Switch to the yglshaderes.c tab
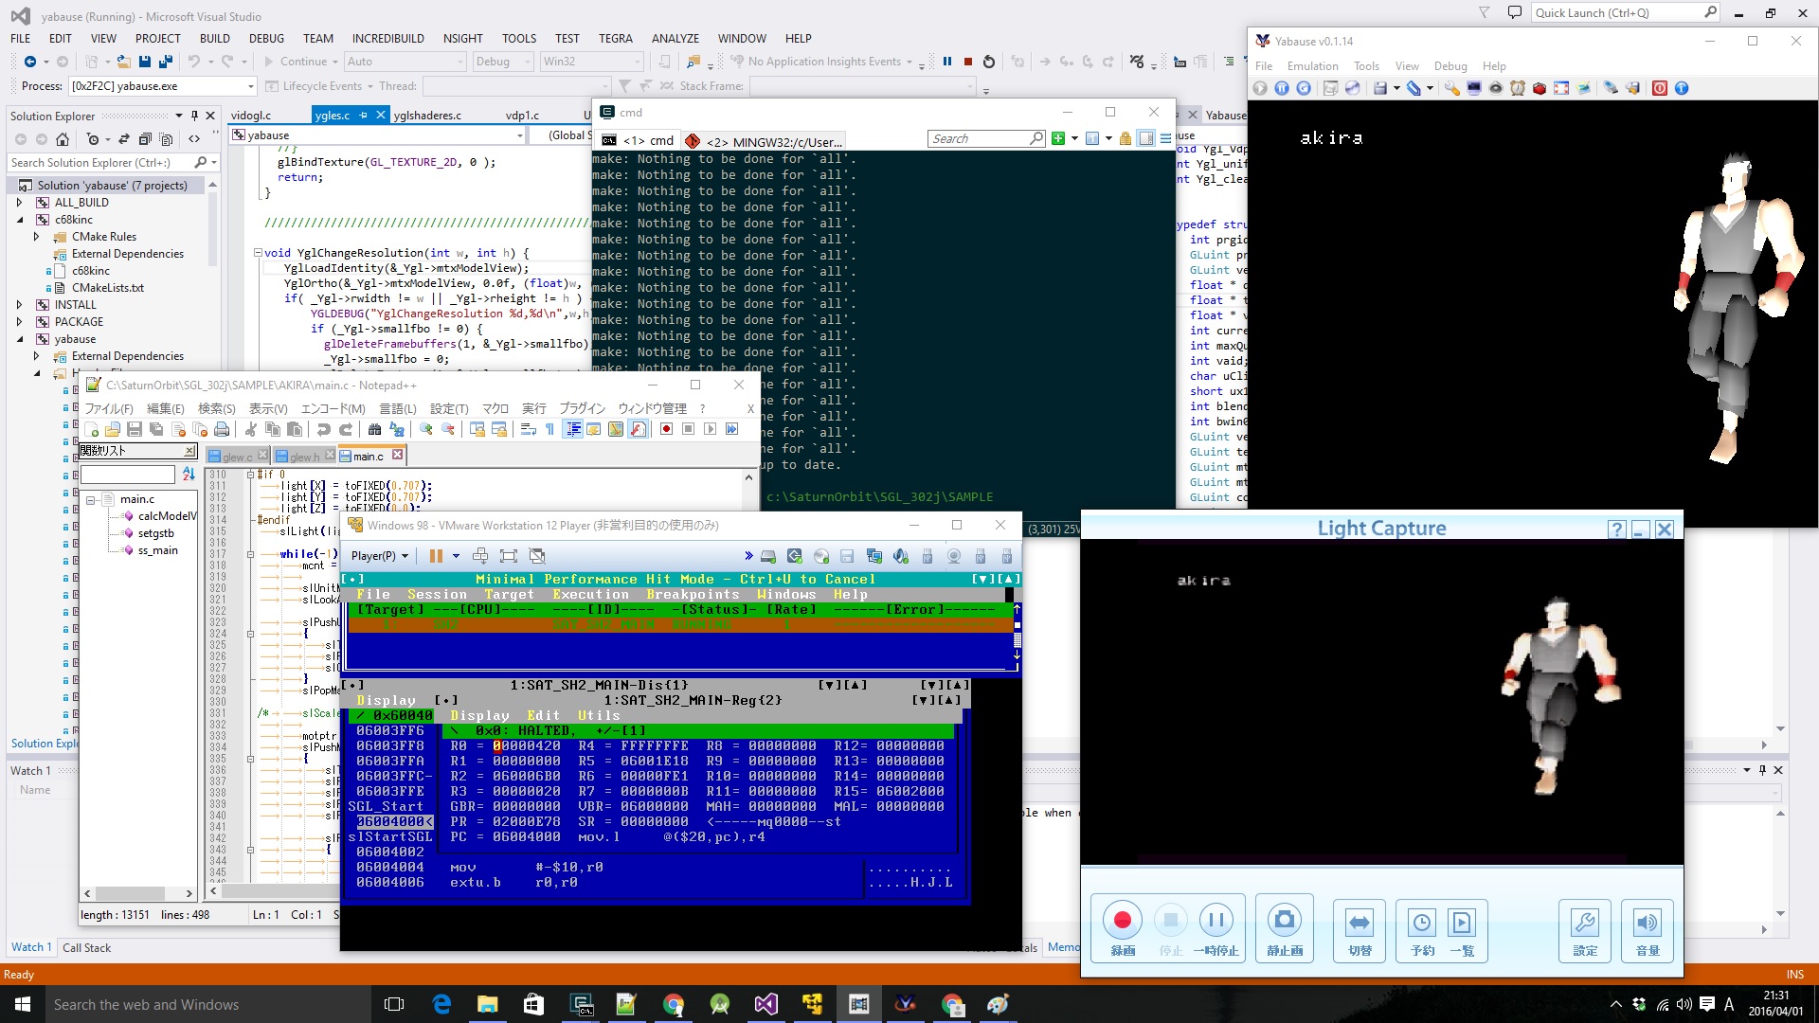Screen dimensions: 1819x1023 (x=427, y=116)
